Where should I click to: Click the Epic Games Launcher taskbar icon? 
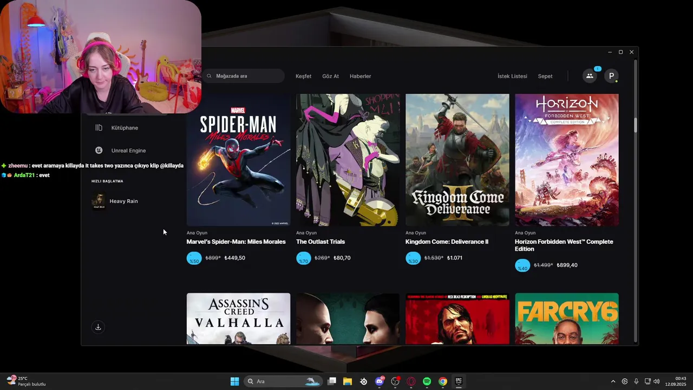tap(459, 381)
